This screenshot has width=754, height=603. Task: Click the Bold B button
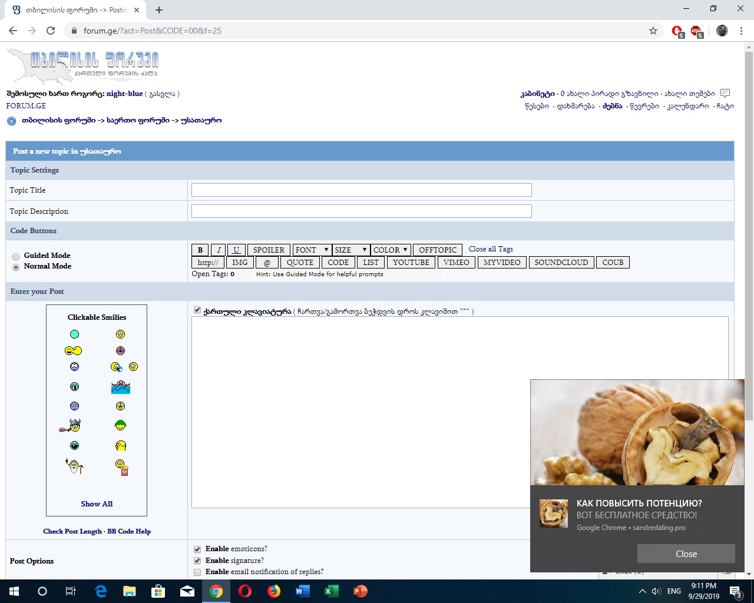pos(200,250)
